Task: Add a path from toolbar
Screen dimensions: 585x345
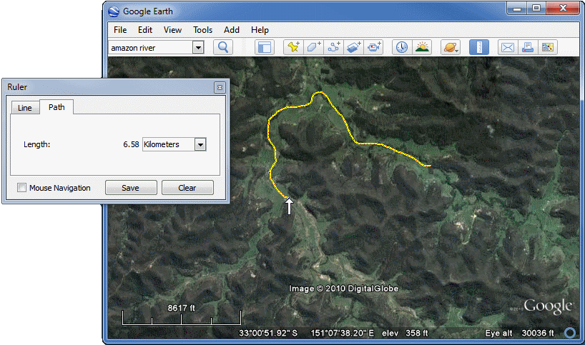Action: click(333, 47)
